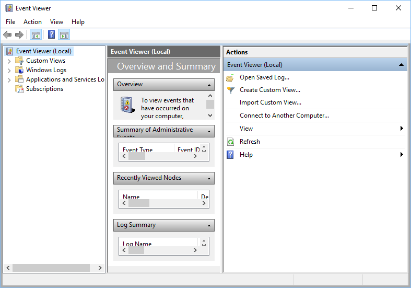411x288 pixels.
Task: Click the Create Custom View funnel icon
Action: point(230,90)
